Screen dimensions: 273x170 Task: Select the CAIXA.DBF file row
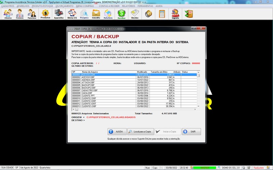tap(134, 93)
